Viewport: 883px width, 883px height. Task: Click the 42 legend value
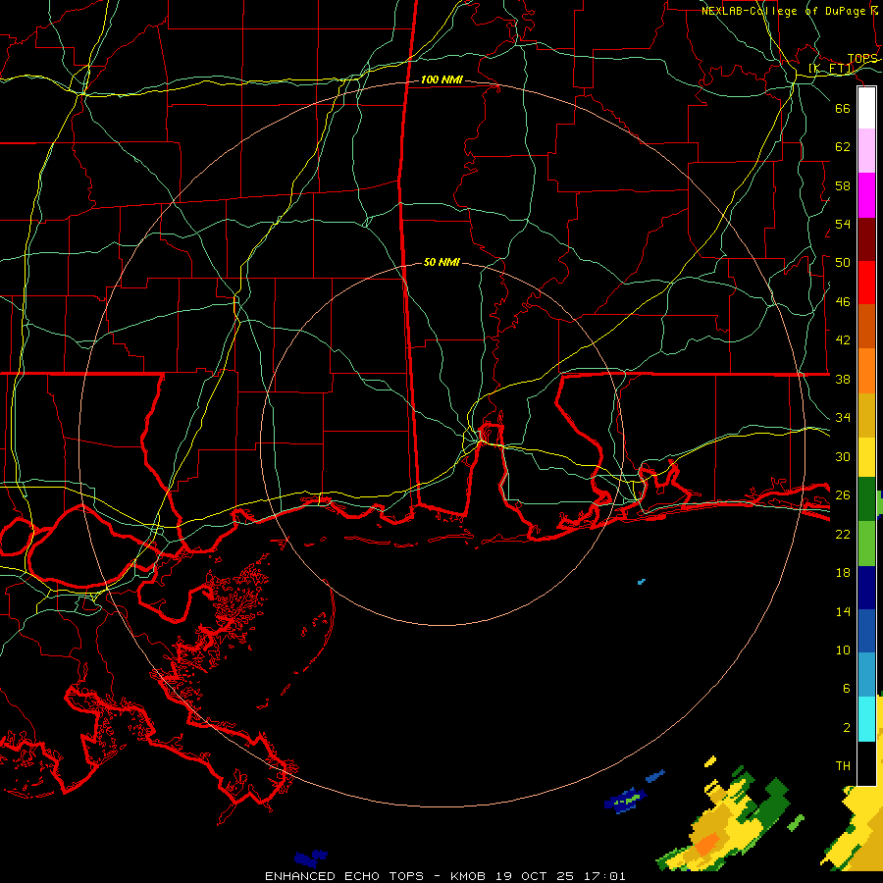tap(843, 339)
